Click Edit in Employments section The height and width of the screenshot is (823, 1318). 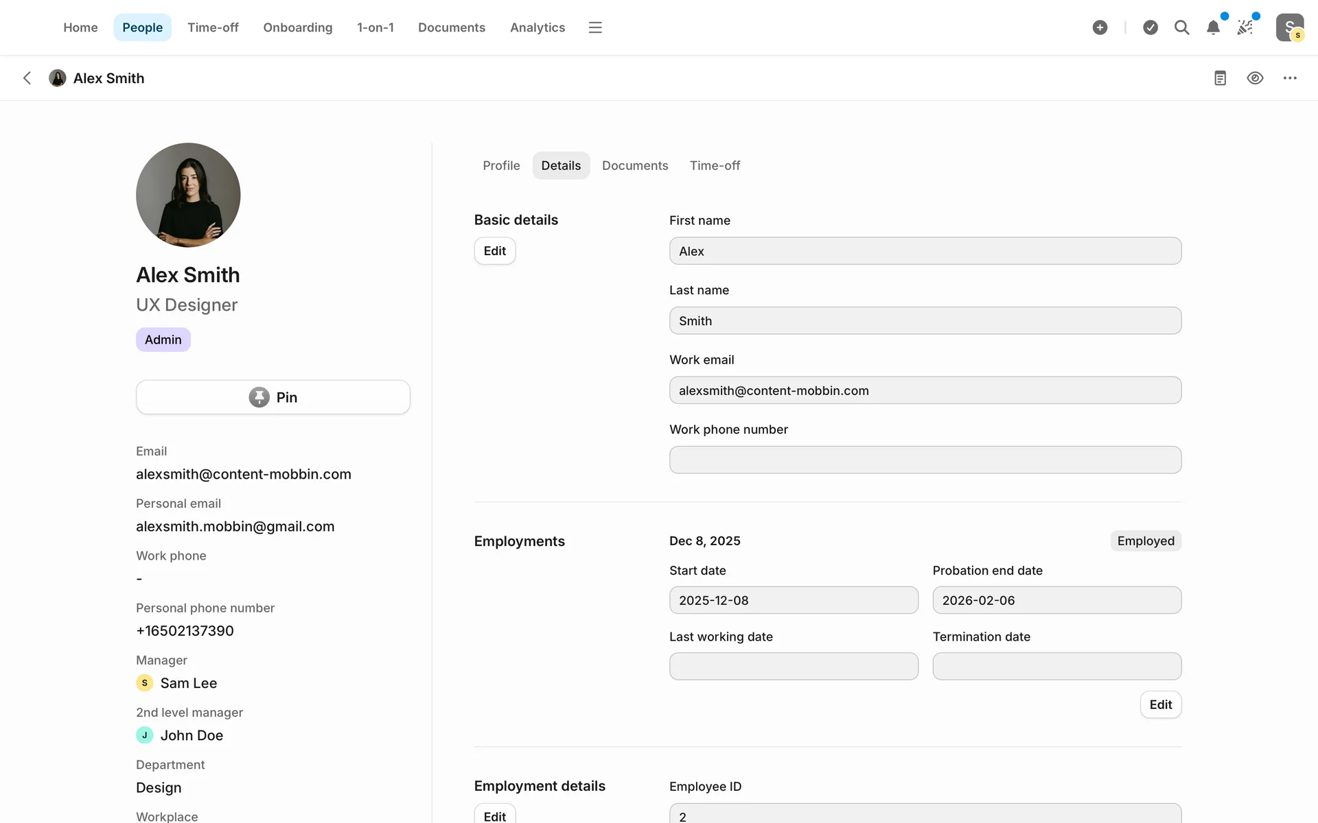(1160, 704)
